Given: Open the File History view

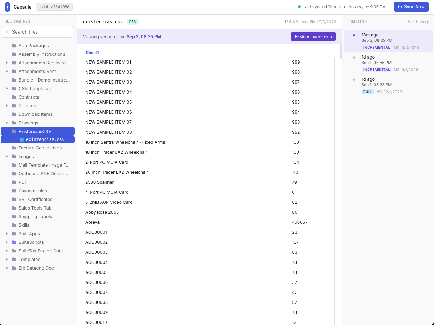Looking at the screenshot, I should pyautogui.click(x=418, y=22).
